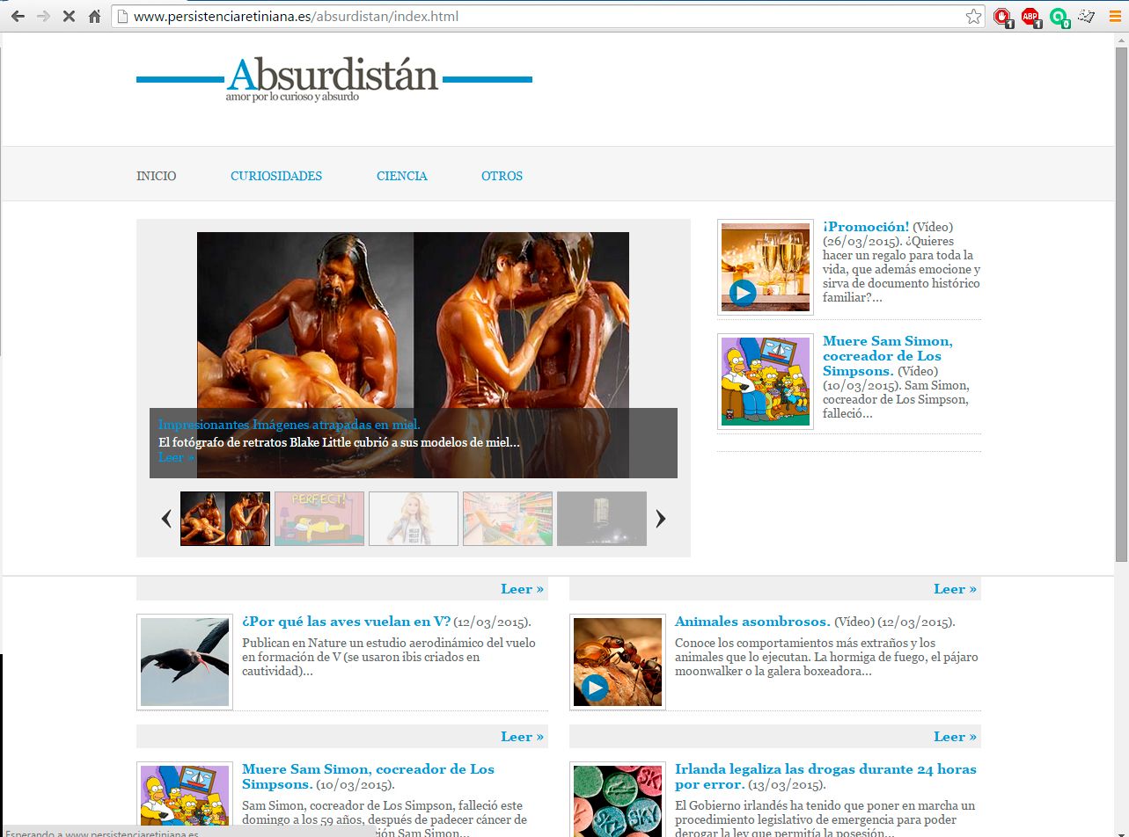The image size is (1129, 837).
Task: Open 'Impresionantes Imágenes atrapadas en miel' headline
Action: pyautogui.click(x=290, y=426)
